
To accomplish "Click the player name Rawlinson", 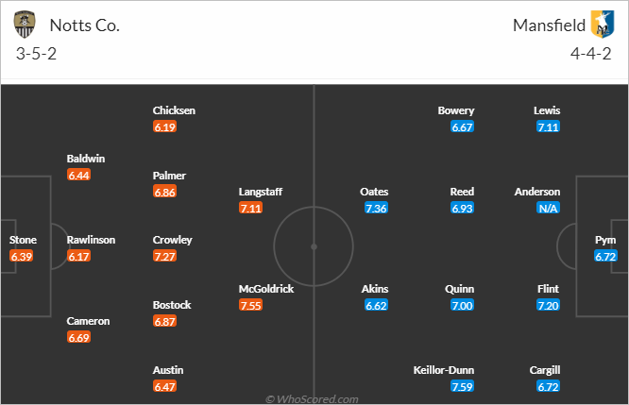I will pyautogui.click(x=91, y=240).
